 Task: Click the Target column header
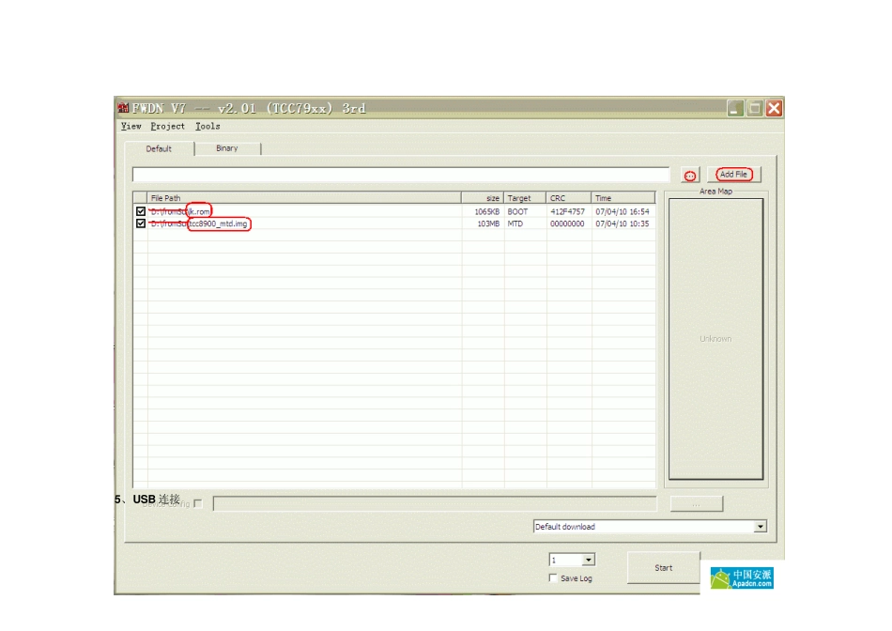point(525,198)
